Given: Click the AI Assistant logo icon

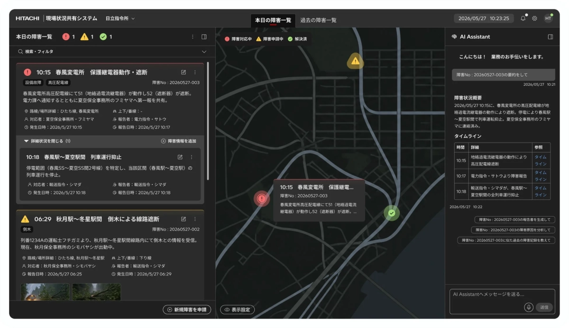Looking at the screenshot, I should [x=454, y=36].
